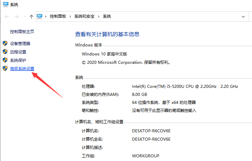This screenshot has width=252, height=161.
Task: Click the 系统类型 label
Action: [90, 103]
